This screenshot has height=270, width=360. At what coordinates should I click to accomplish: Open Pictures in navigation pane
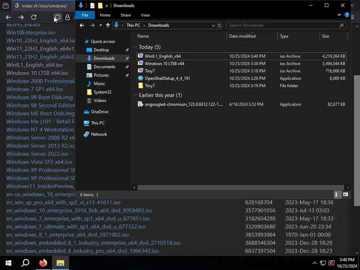click(101, 75)
